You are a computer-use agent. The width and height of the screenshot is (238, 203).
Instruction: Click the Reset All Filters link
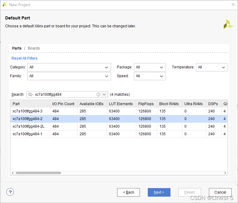click(25, 58)
